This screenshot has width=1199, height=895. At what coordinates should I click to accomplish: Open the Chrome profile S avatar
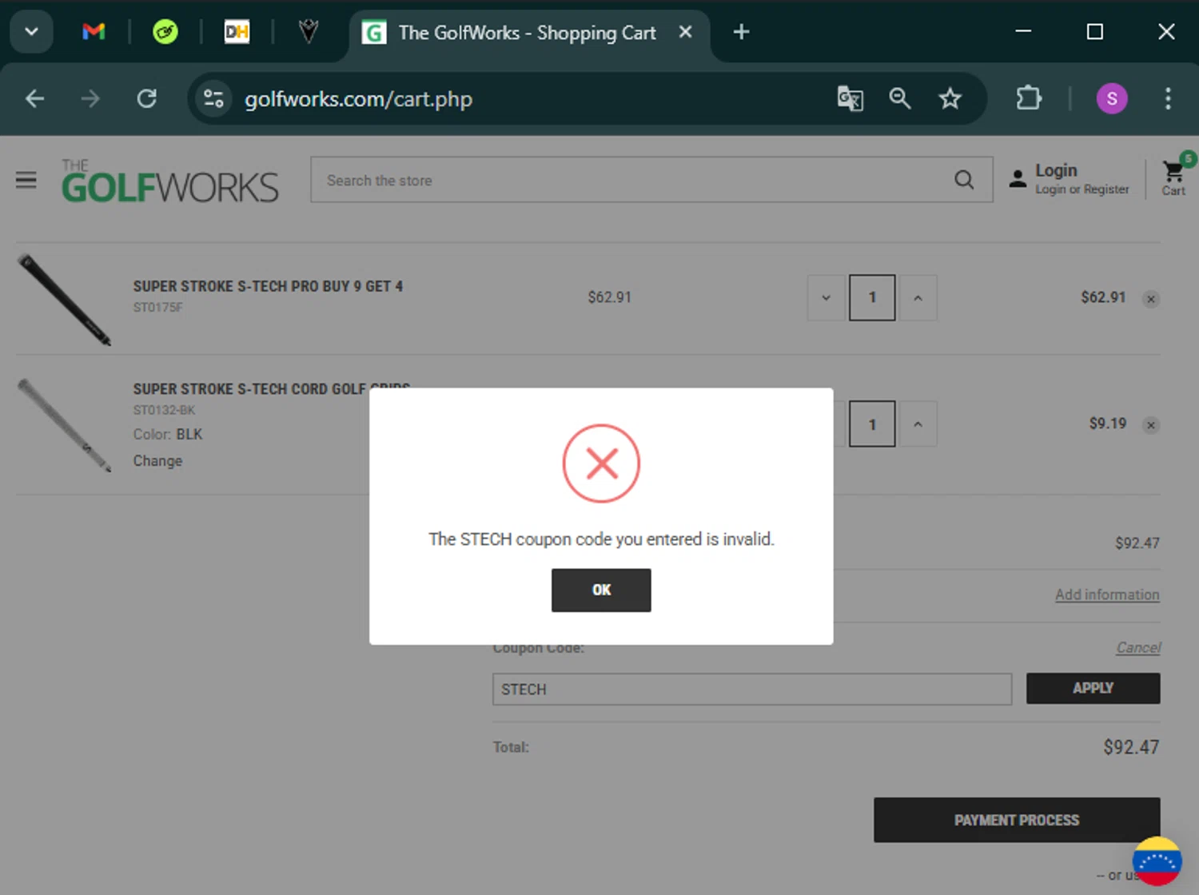[1112, 99]
